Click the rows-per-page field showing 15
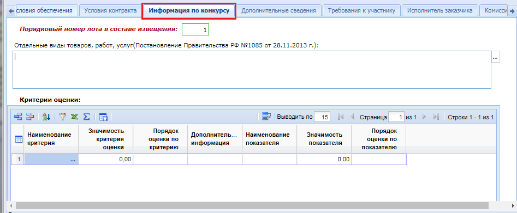 tap(323, 117)
